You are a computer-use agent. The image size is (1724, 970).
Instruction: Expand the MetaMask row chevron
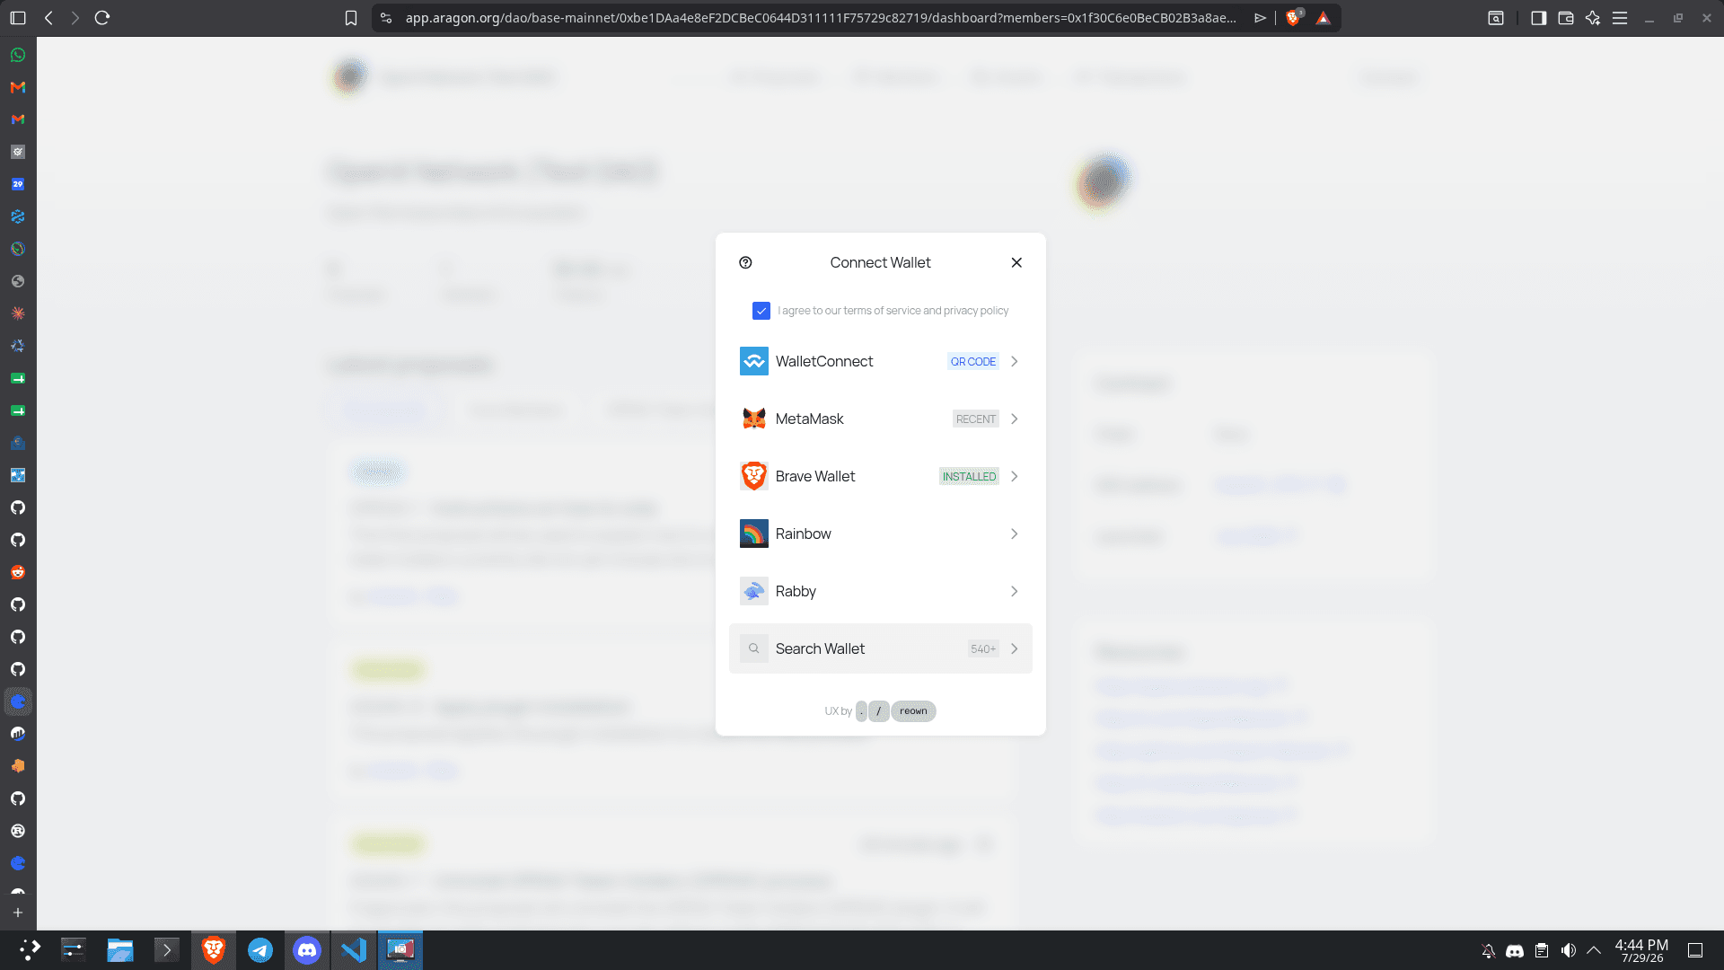pyautogui.click(x=1015, y=419)
